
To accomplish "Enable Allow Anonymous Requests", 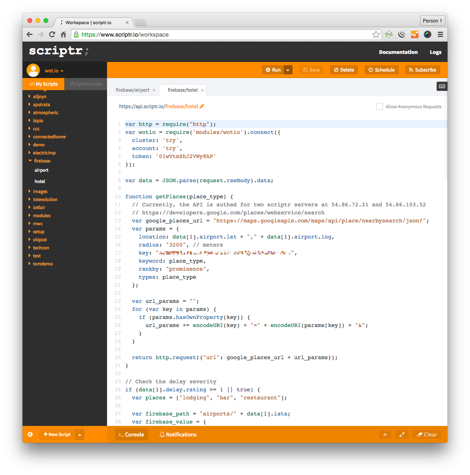I will pyautogui.click(x=379, y=106).
